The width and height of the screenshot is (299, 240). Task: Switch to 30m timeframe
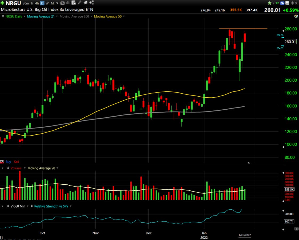pos(26,3)
